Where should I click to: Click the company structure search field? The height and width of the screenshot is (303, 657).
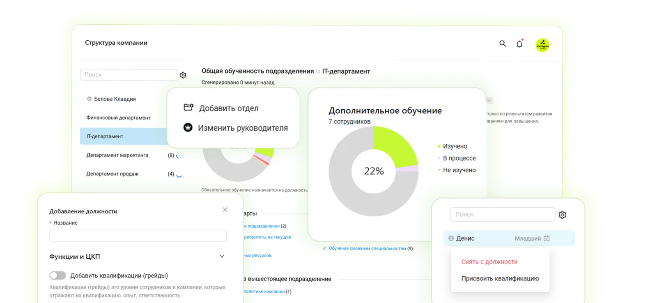coord(129,75)
